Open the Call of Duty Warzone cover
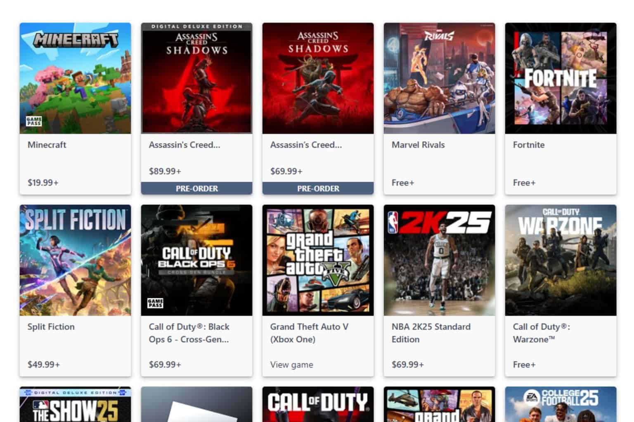Viewport: 634px width, 422px height. pos(561,260)
